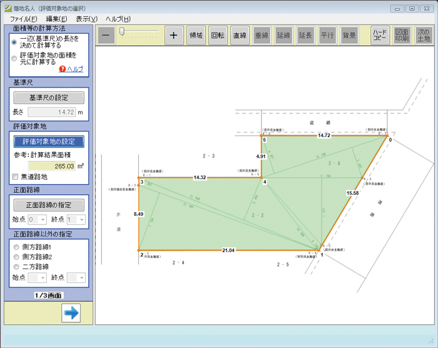Screen dimensions: 438x348
Task: Enable the 無道路地 checkbox
Action: point(16,177)
